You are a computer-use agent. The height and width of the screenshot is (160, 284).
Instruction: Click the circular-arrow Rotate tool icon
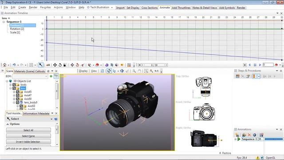60,65
